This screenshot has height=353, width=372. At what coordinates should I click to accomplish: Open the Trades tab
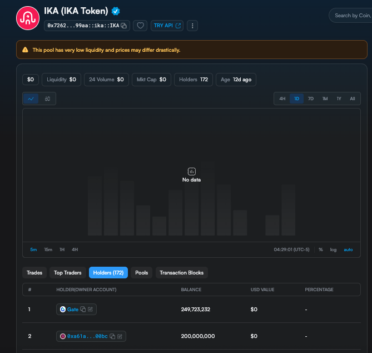[x=34, y=272]
